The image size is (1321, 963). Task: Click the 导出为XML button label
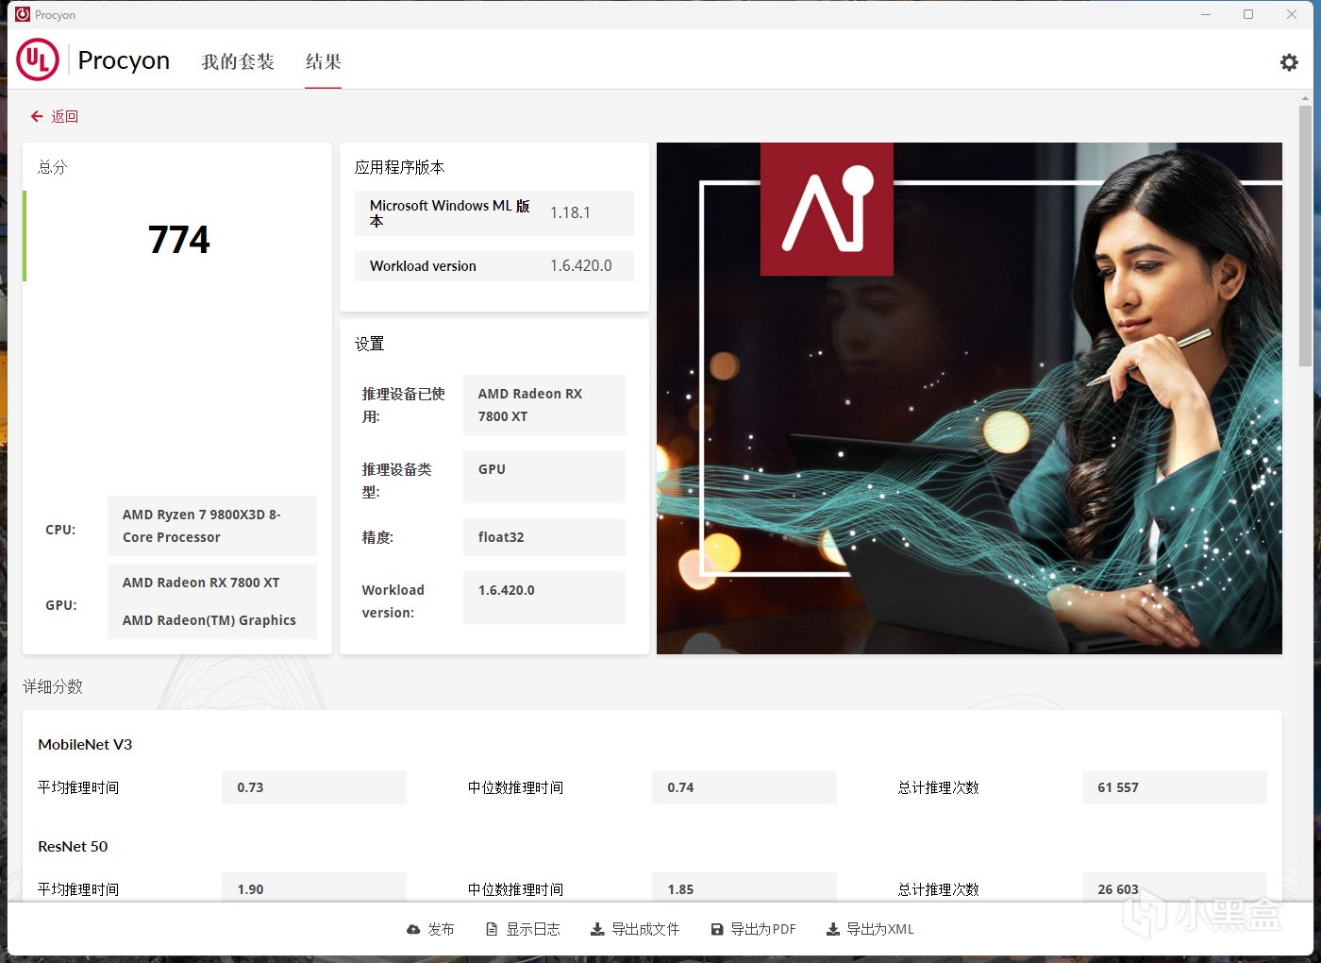[880, 929]
